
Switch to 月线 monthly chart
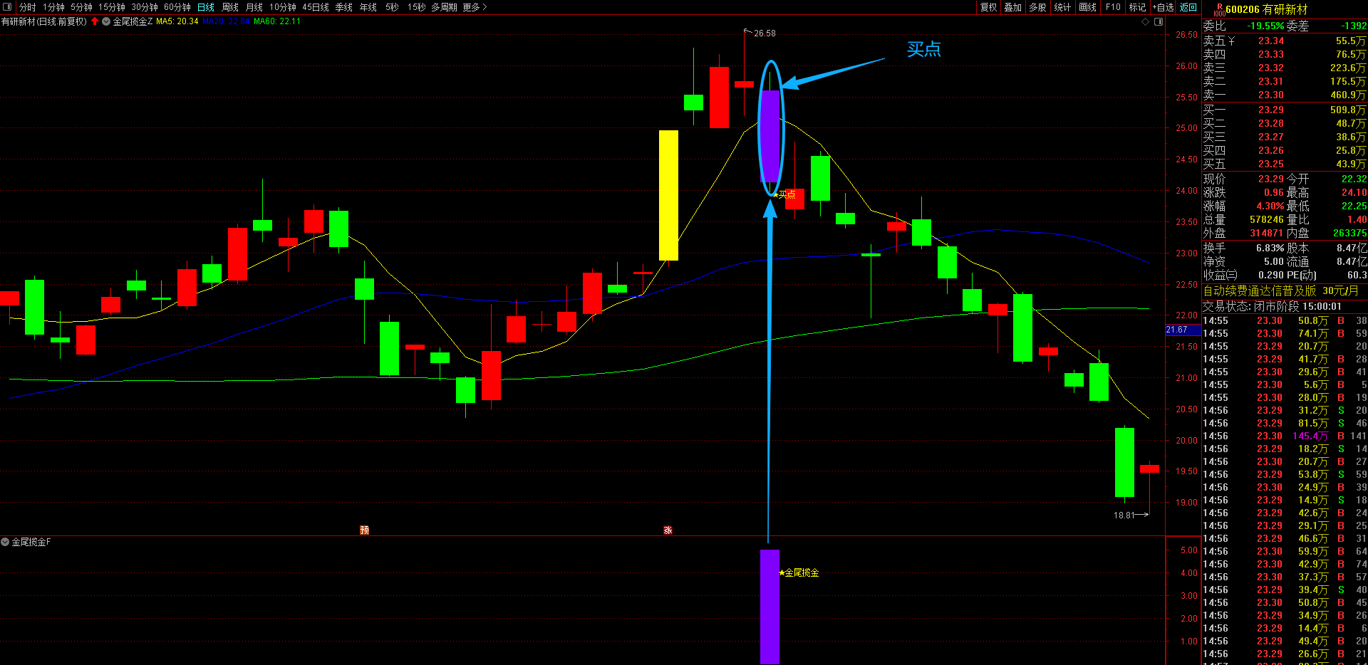pos(254,7)
